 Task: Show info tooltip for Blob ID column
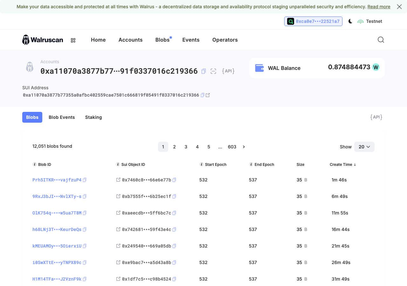(35, 164)
